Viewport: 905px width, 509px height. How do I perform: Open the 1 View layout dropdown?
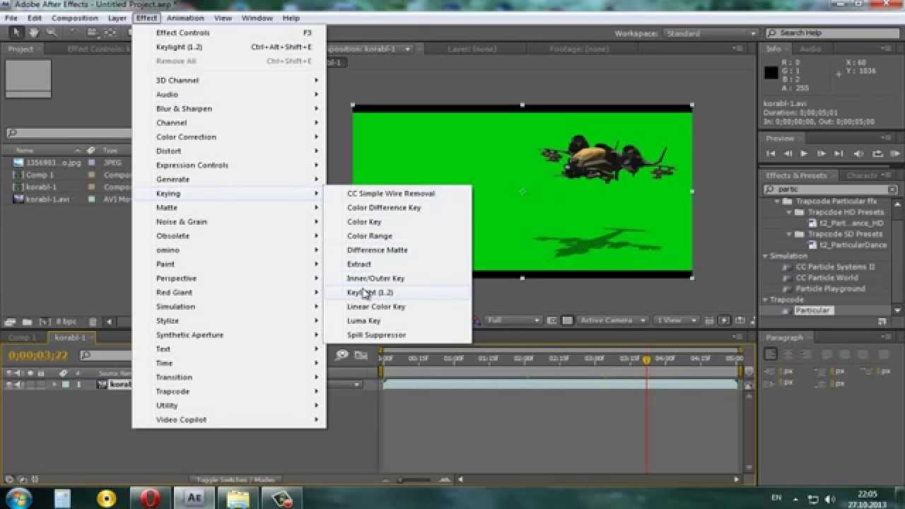(677, 320)
